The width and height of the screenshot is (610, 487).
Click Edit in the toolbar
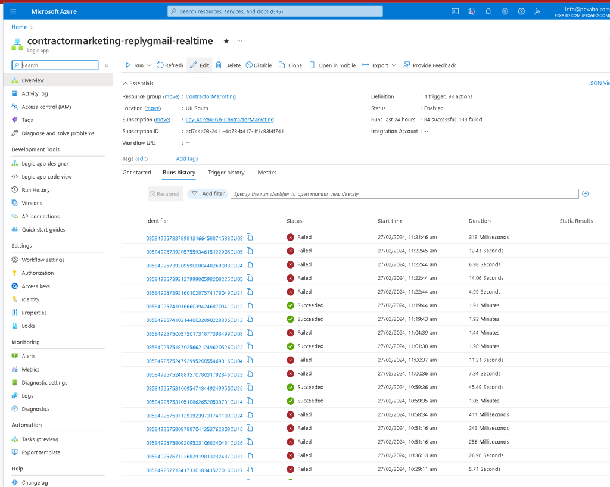(x=200, y=65)
